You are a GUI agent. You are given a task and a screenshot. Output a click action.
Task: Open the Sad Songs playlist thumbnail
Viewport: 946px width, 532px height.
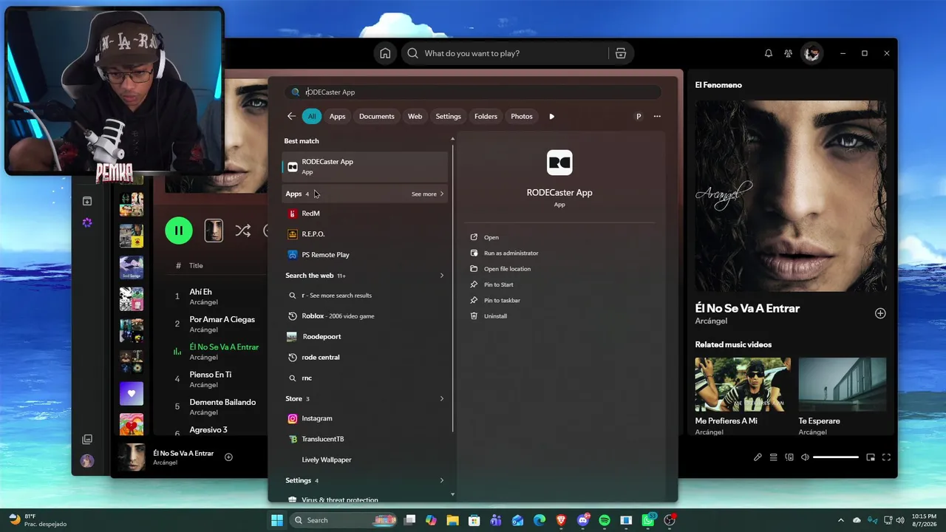click(132, 267)
